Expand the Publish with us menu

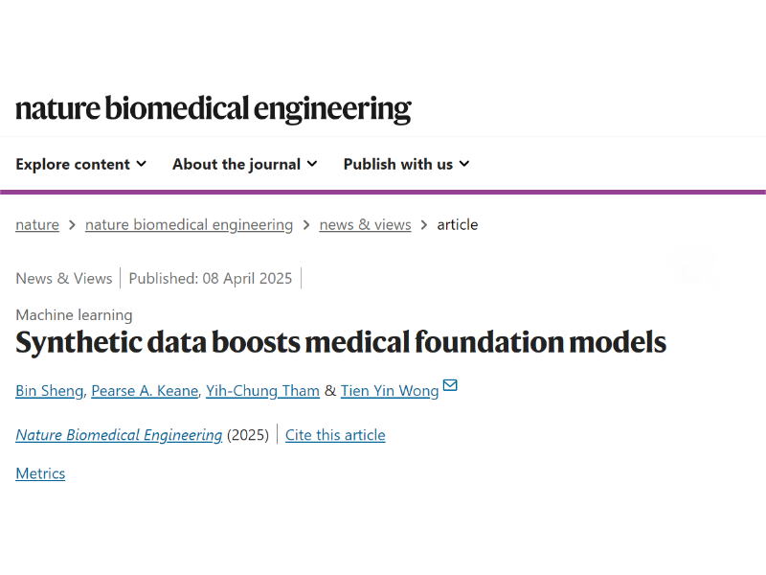point(406,164)
